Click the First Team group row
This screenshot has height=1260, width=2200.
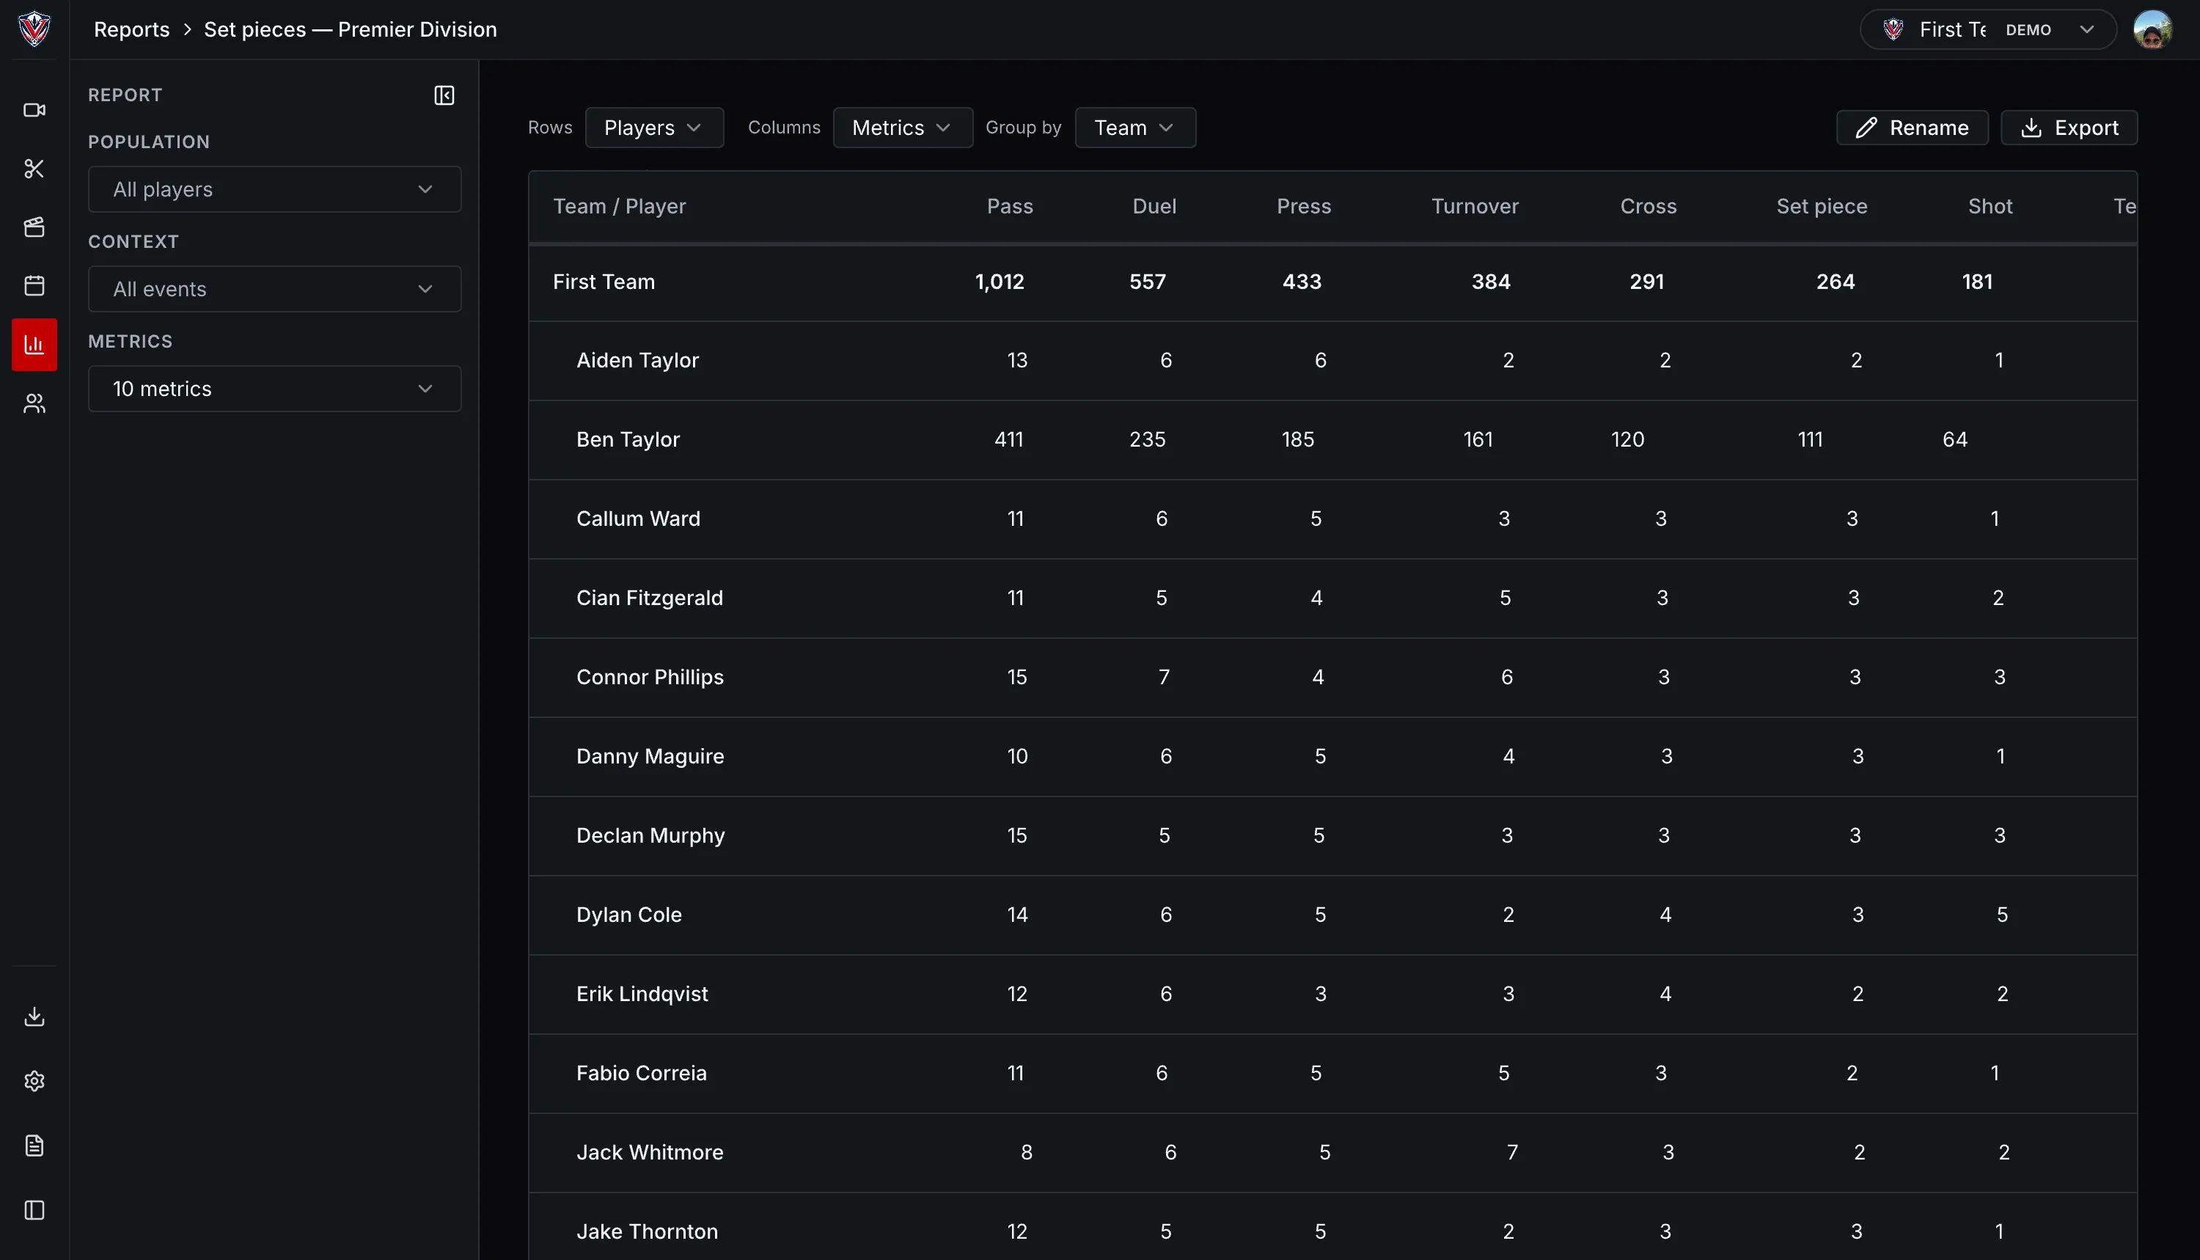(x=1332, y=282)
